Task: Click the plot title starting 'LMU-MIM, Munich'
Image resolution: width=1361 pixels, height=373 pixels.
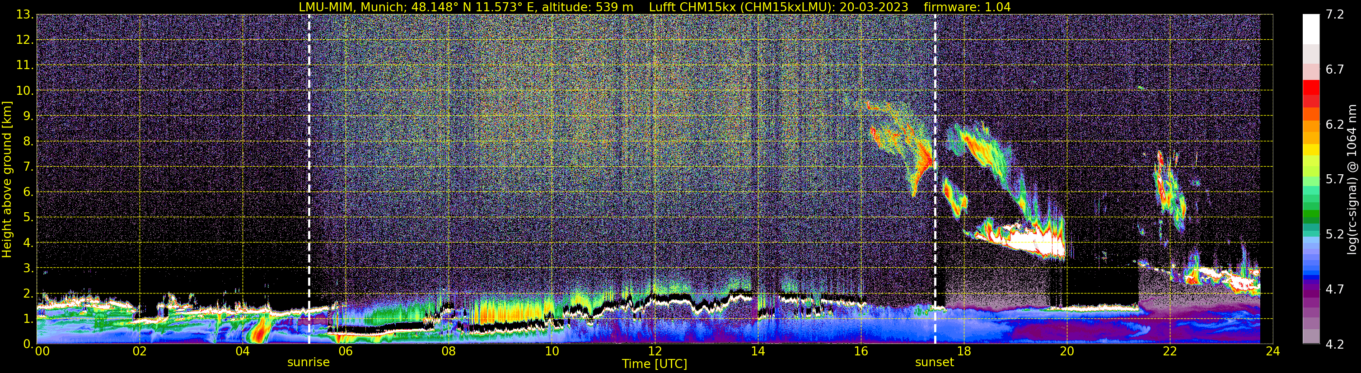Action: (655, 7)
